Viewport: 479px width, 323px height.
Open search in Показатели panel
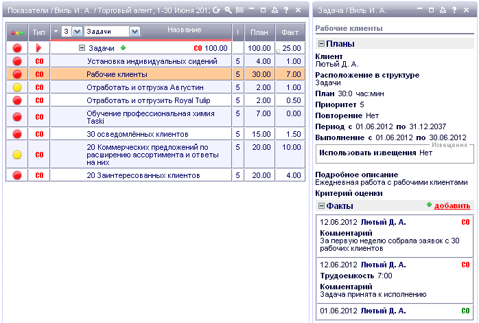click(229, 10)
